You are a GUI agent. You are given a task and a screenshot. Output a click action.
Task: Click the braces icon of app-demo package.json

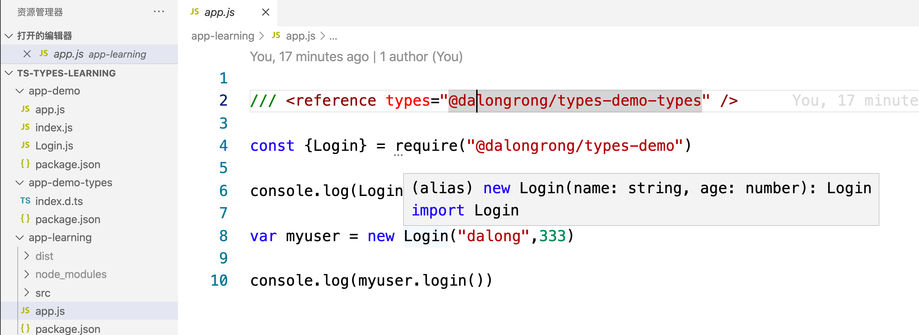tap(25, 163)
